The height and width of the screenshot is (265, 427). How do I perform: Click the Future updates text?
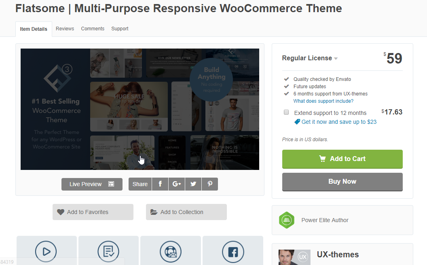pyautogui.click(x=310, y=87)
